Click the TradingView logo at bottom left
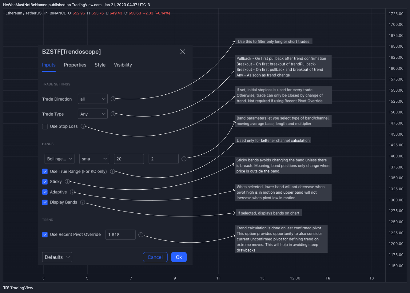 tap(18, 288)
